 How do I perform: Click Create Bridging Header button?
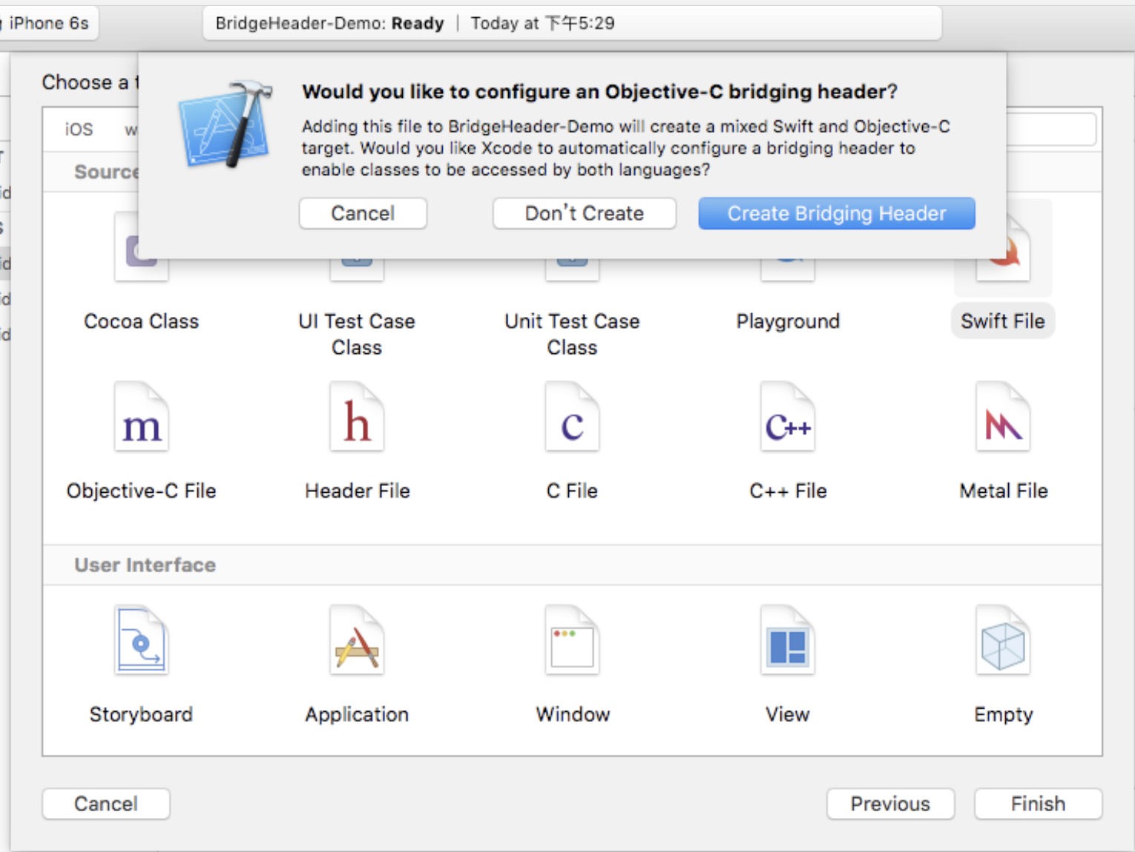[x=836, y=214]
